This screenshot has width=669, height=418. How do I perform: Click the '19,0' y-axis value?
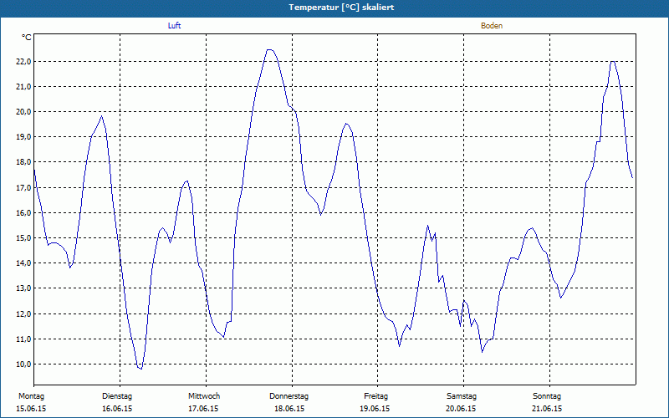pos(23,137)
